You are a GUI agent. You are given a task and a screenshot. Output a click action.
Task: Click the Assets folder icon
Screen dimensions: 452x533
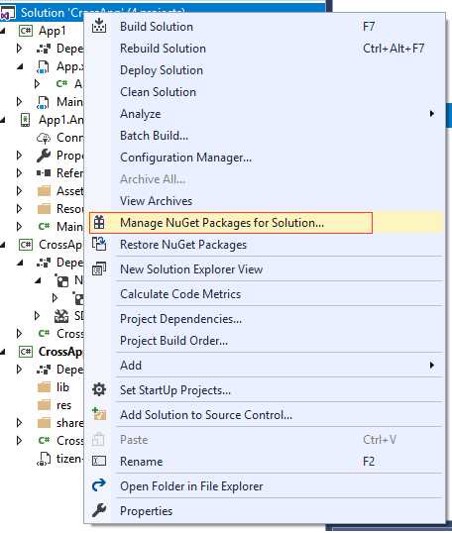pyautogui.click(x=44, y=191)
